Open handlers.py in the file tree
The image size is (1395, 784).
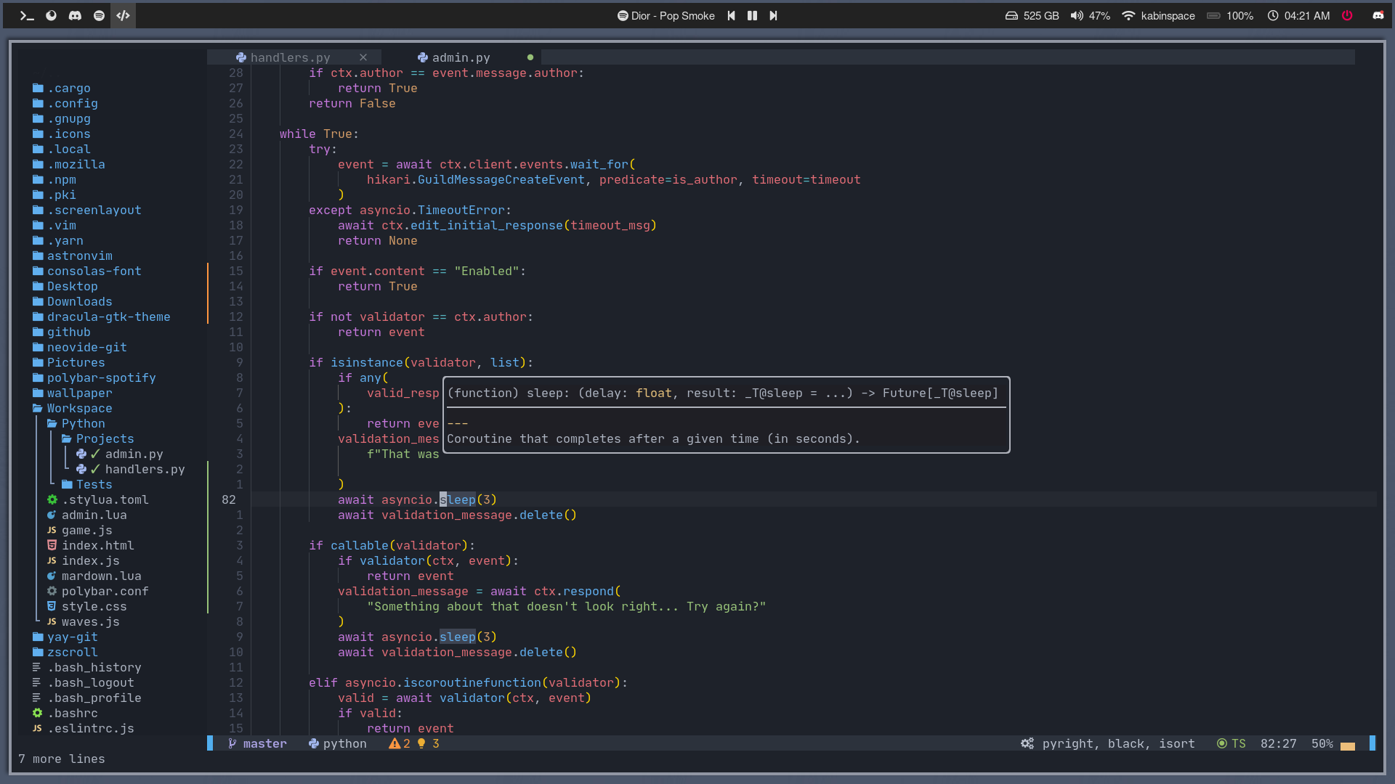[145, 469]
